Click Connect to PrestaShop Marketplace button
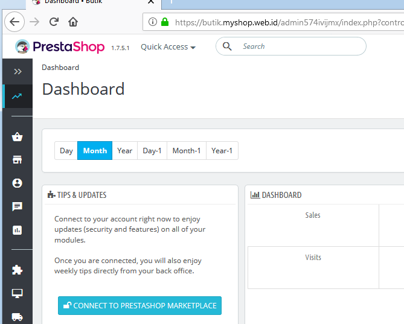This screenshot has width=404, height=324. point(139,305)
